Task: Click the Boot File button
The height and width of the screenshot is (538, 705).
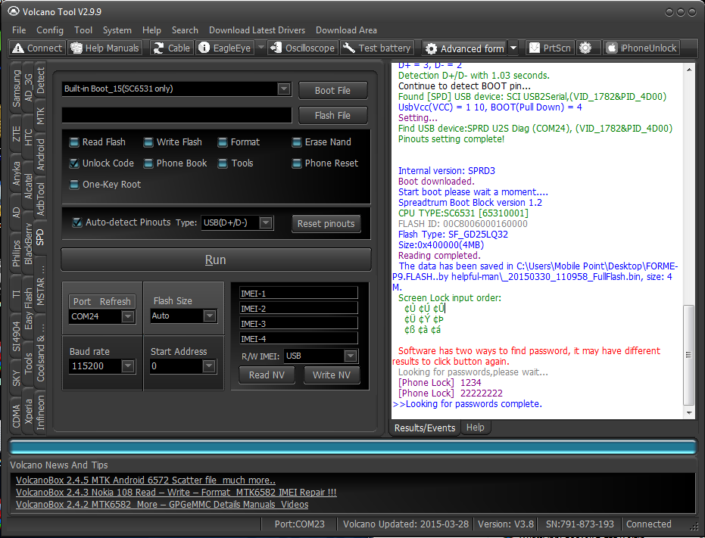Action: (x=332, y=90)
